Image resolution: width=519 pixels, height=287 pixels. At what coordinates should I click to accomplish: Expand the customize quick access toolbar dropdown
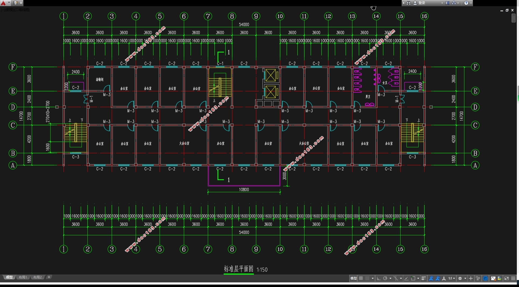click(21, 3)
